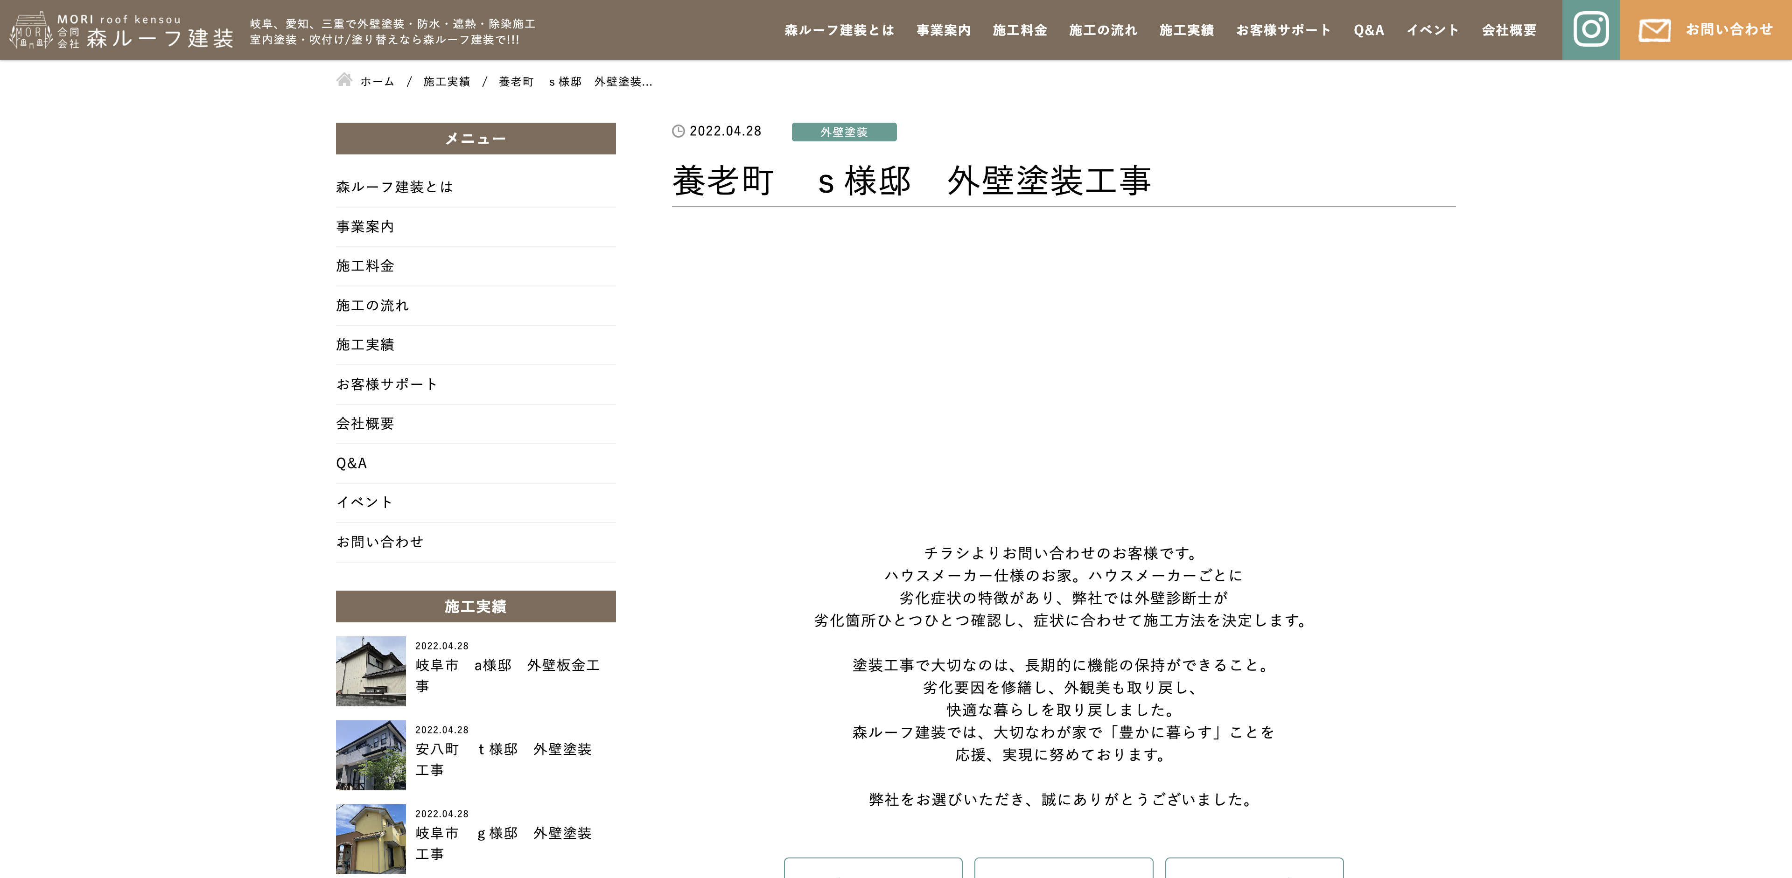Open the 岐阜市 g様邸 thumbnail image

coord(371,839)
